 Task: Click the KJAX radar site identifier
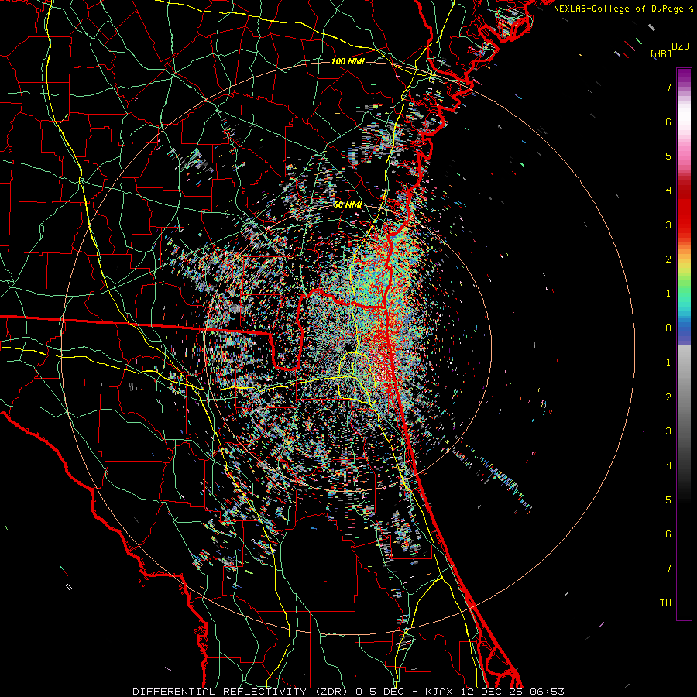pos(439,692)
